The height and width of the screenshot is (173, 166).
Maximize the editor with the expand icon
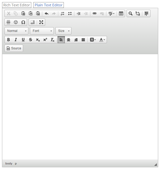coord(41,22)
